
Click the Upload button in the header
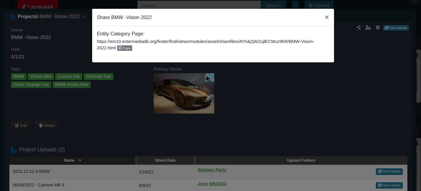click(x=319, y=5)
